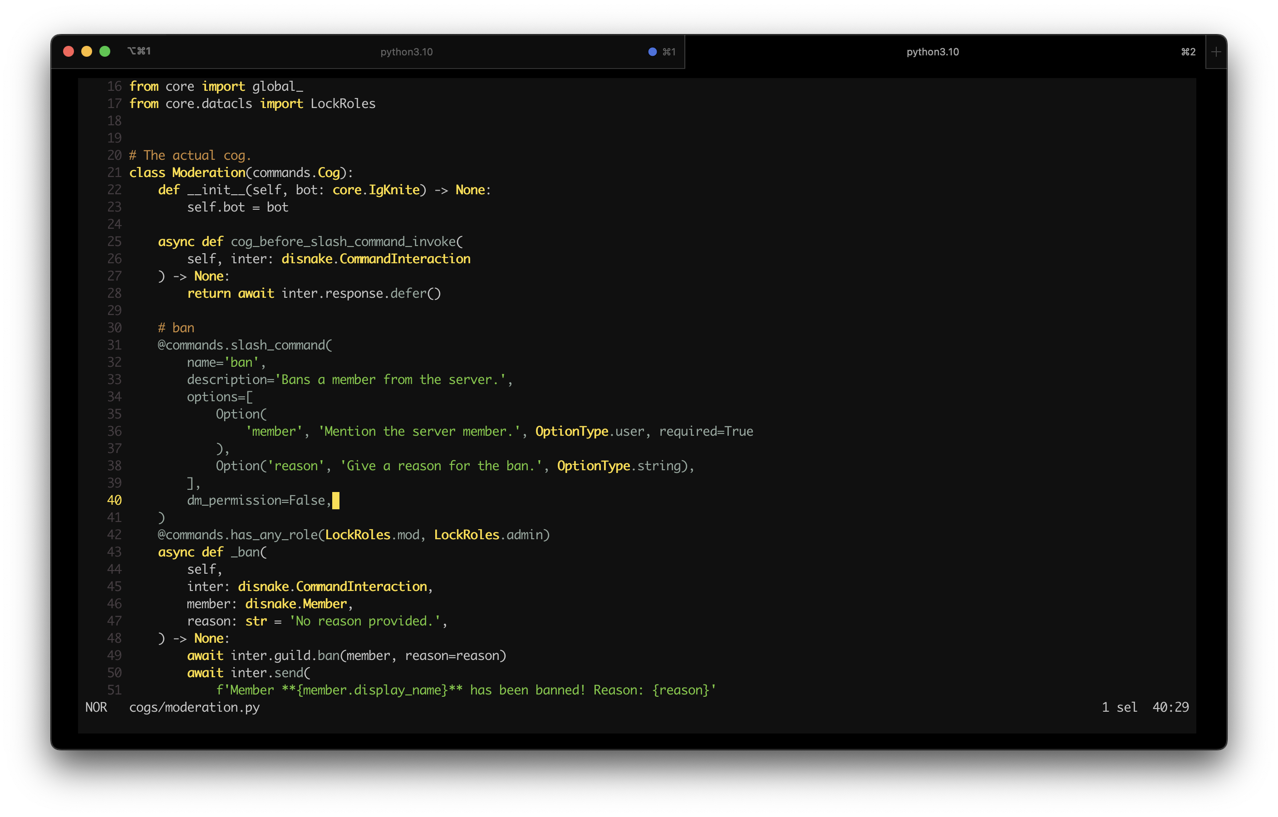Click the ⌘2 shortcut label on second tab
This screenshot has width=1278, height=817.
[x=1188, y=51]
